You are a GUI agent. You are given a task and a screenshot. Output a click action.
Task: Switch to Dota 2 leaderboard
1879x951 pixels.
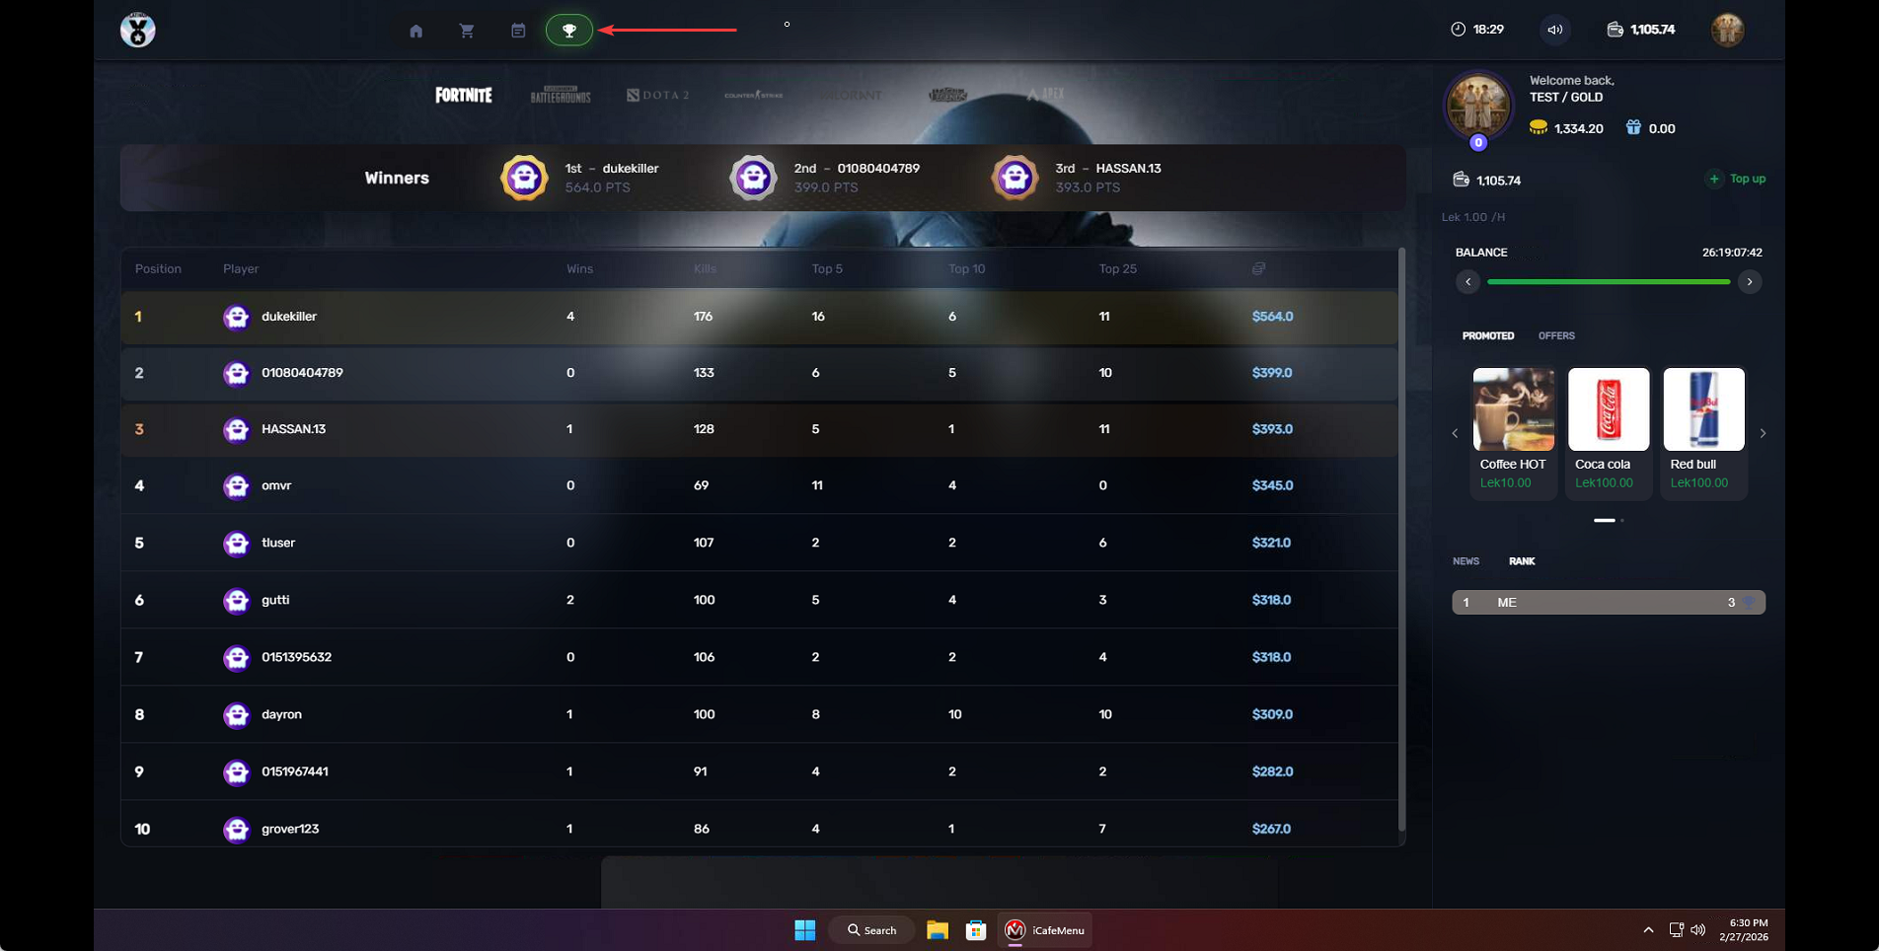(x=658, y=95)
